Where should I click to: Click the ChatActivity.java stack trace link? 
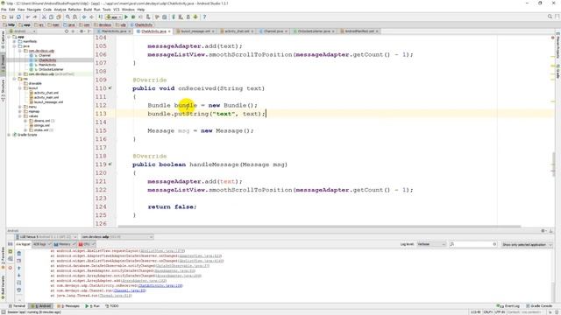(x=160, y=286)
